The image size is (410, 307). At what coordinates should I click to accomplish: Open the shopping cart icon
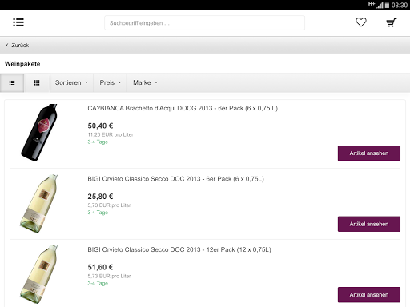coord(392,22)
